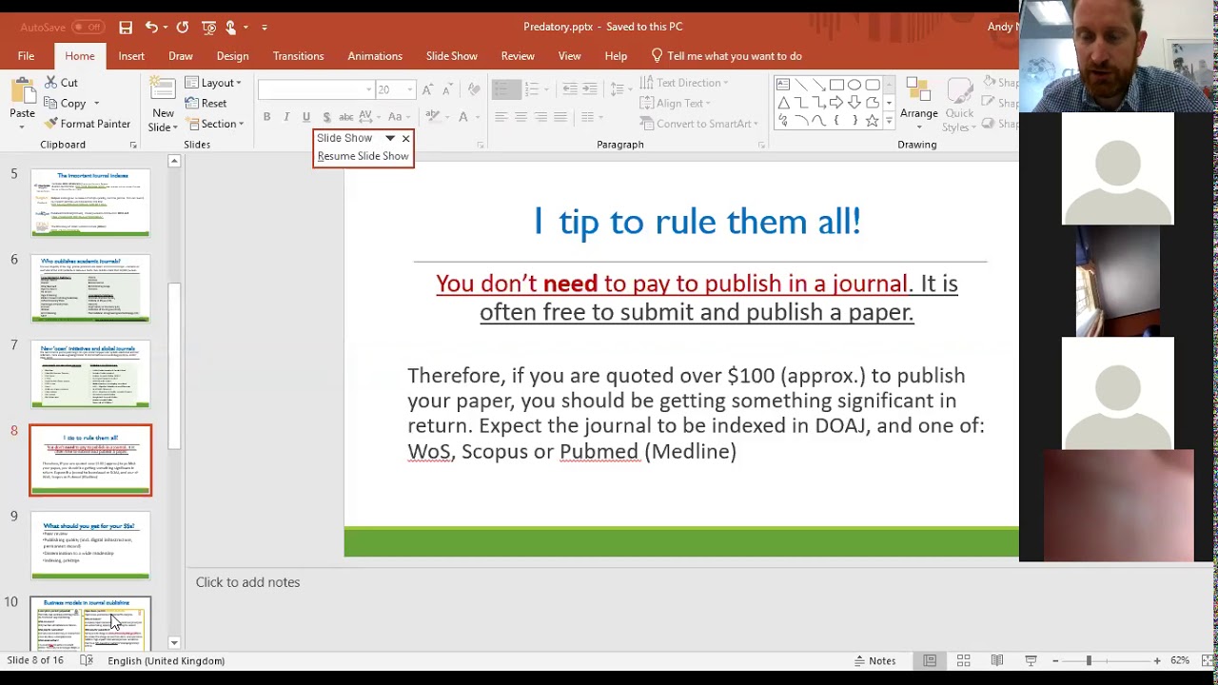Open the Insert ribbon tab
This screenshot has width=1218, height=685.
pyautogui.click(x=131, y=56)
